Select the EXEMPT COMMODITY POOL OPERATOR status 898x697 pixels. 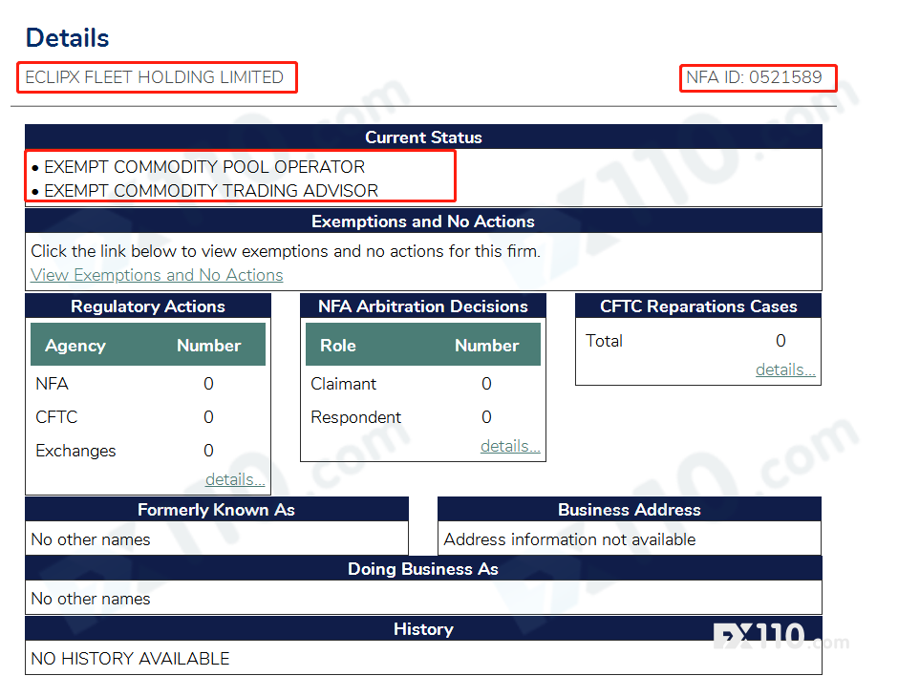click(204, 166)
